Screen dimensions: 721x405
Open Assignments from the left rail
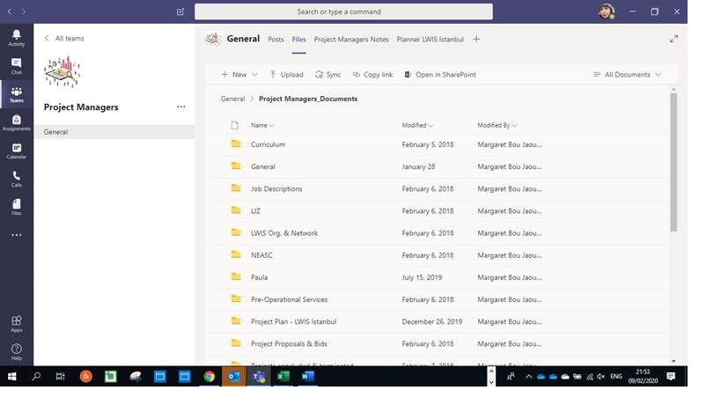pos(16,122)
